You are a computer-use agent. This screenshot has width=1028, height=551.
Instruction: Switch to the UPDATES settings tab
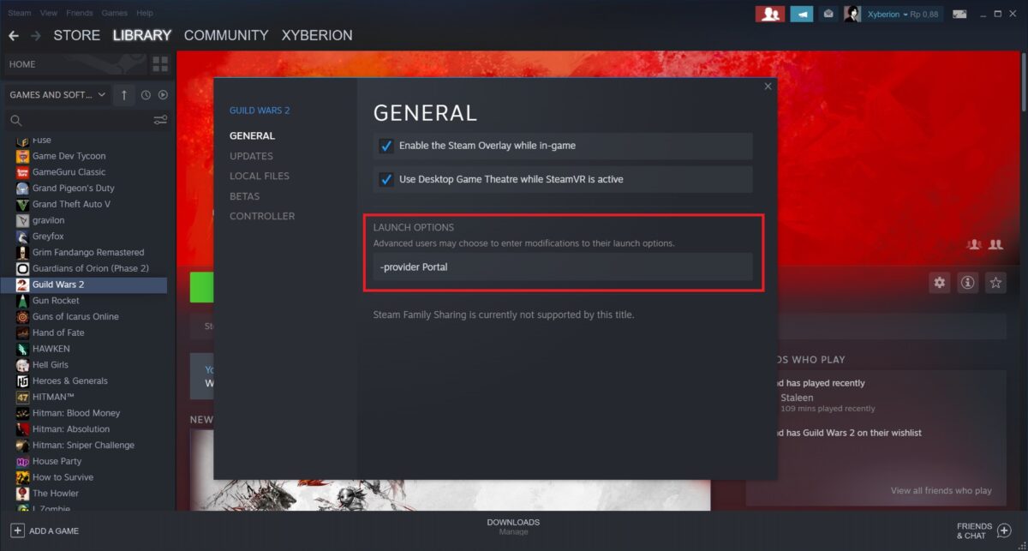251,155
